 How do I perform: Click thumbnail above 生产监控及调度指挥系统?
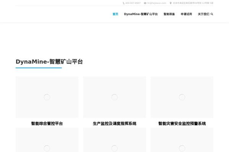[114, 97]
